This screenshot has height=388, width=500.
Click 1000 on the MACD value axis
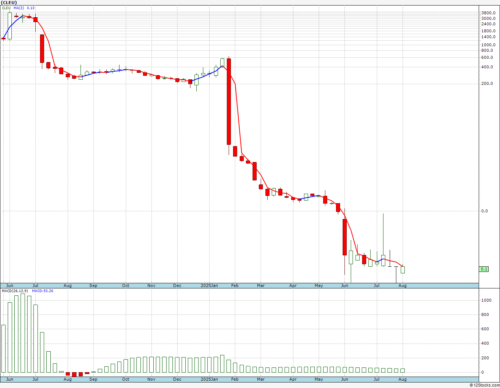(486, 301)
